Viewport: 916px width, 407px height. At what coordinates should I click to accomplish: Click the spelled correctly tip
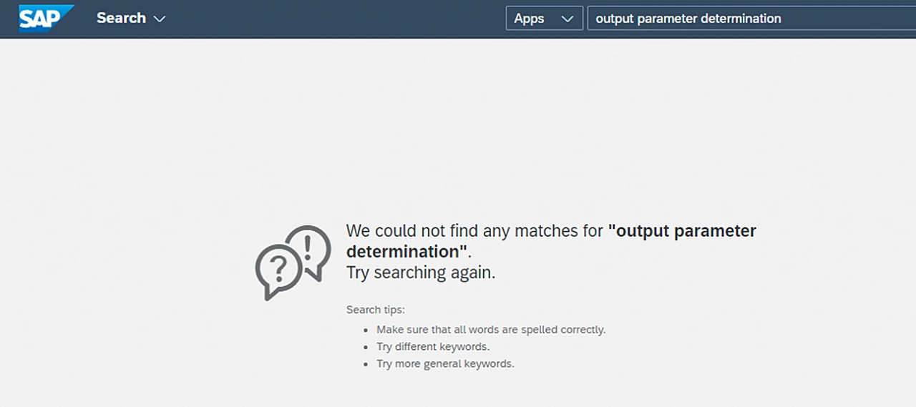point(491,330)
